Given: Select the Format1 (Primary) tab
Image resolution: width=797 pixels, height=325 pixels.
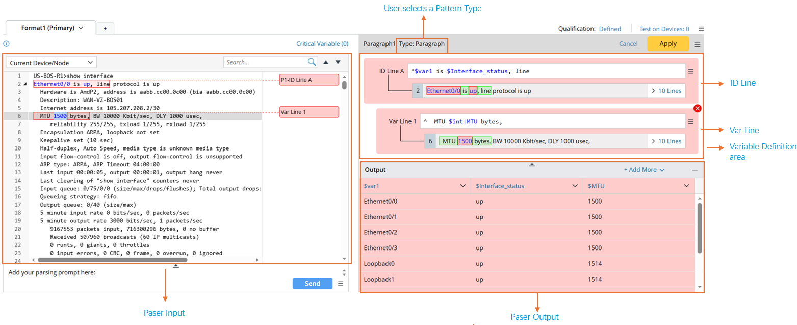Looking at the screenshot, I should (52, 28).
